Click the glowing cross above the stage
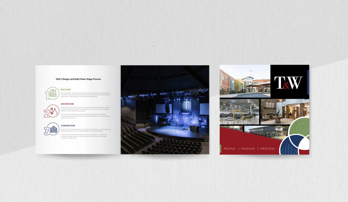The width and height of the screenshot is (348, 202). pos(187,104)
